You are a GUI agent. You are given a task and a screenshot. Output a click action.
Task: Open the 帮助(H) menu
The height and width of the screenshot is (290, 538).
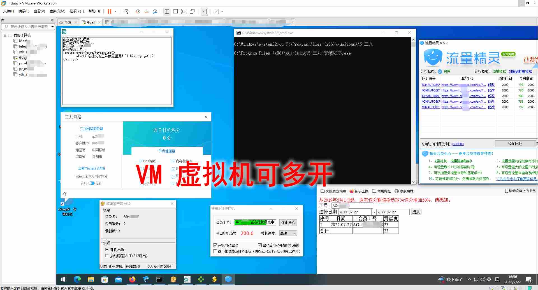coord(94,11)
